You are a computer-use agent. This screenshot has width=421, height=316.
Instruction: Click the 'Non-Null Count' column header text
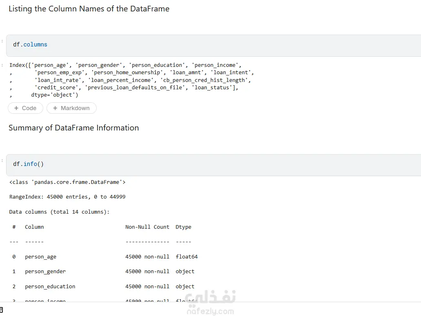coord(147,227)
